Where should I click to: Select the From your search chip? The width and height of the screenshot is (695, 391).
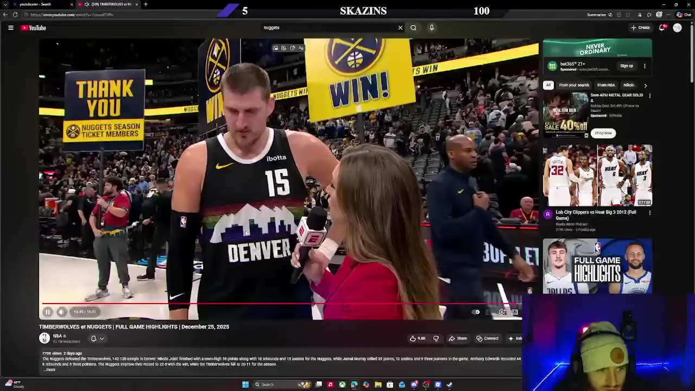point(574,85)
